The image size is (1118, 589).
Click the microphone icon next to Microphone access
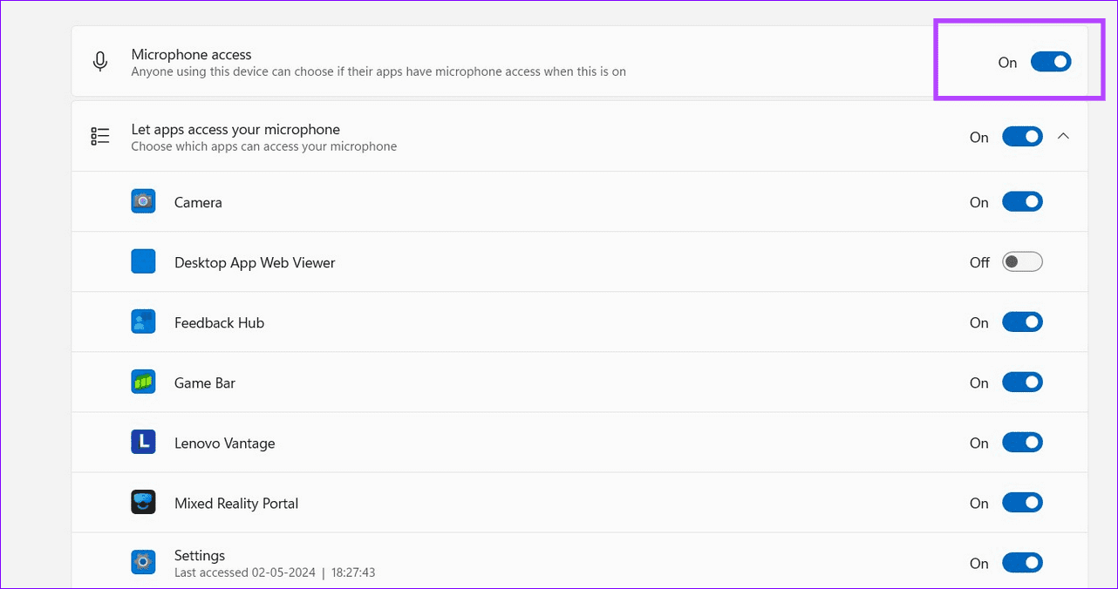[99, 61]
